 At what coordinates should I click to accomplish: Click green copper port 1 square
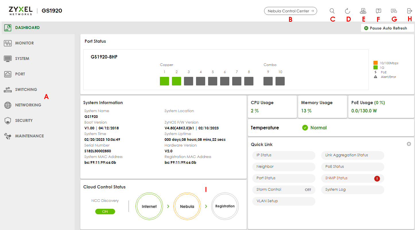tap(164, 81)
